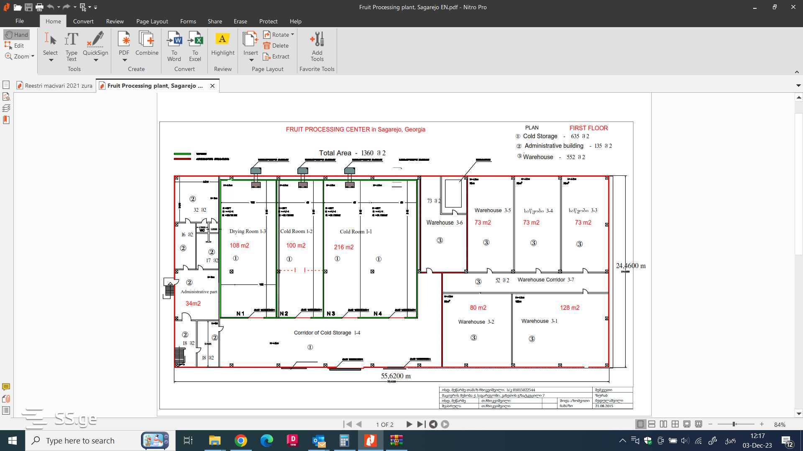Open the Customize Quick Access Toolbar dropdown
This screenshot has height=451, width=803.
[96, 7]
